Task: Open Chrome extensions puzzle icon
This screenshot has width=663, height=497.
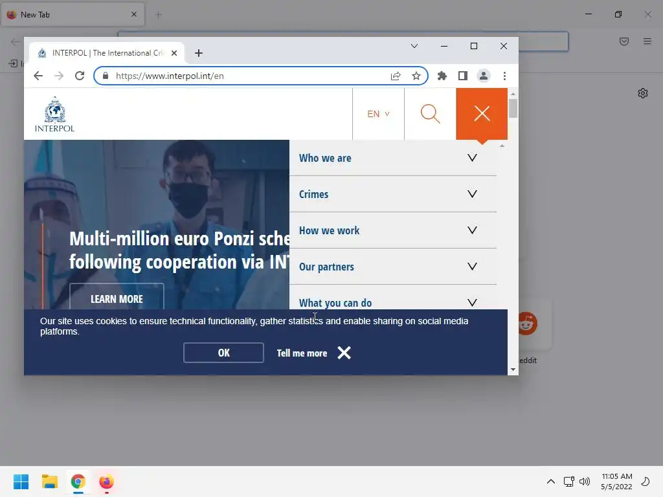Action: click(x=442, y=76)
